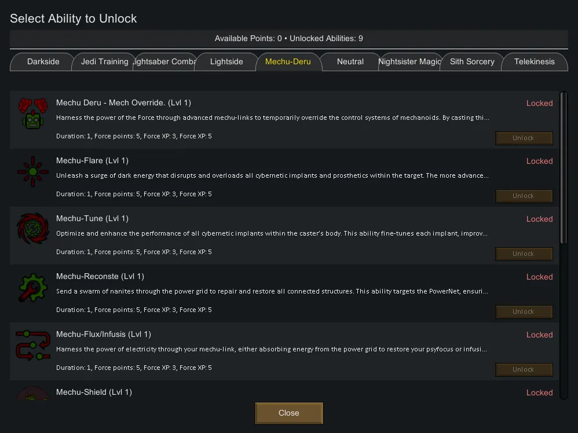Click the Mechu-Reconste gear and wrench icon
This screenshot has width=578, height=433.
[x=32, y=287]
